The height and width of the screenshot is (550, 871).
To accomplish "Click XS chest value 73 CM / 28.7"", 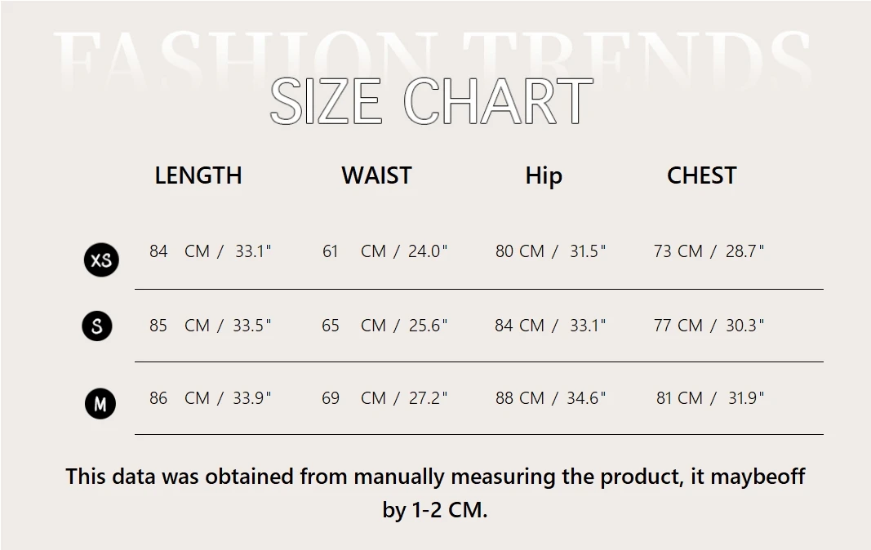I will coord(709,251).
